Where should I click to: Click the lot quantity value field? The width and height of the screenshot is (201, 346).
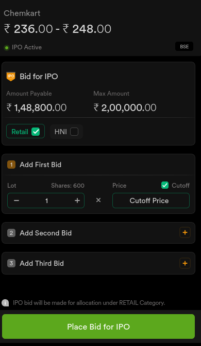point(46,201)
